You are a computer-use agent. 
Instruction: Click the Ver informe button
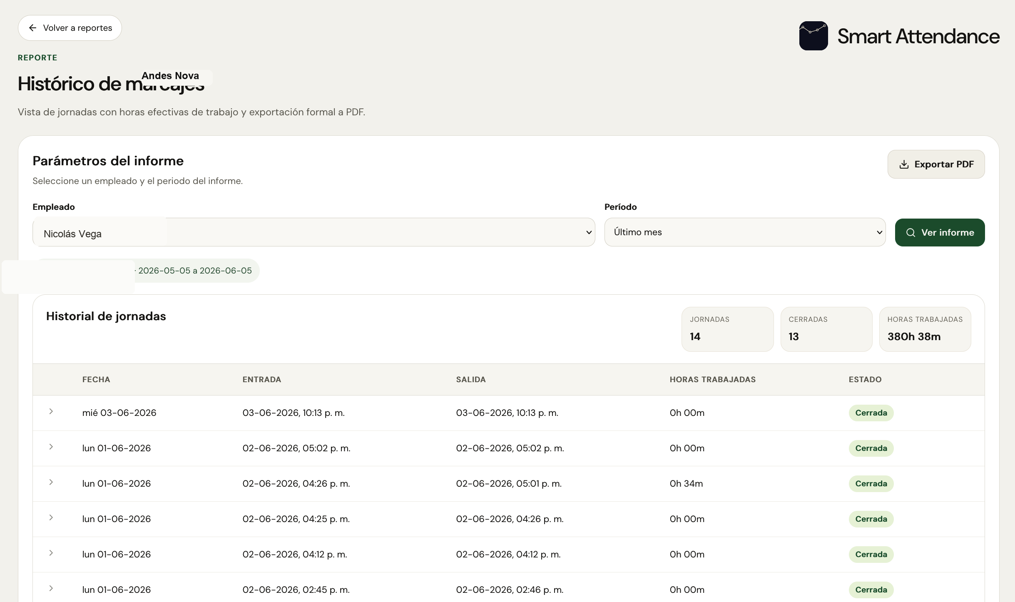(940, 233)
